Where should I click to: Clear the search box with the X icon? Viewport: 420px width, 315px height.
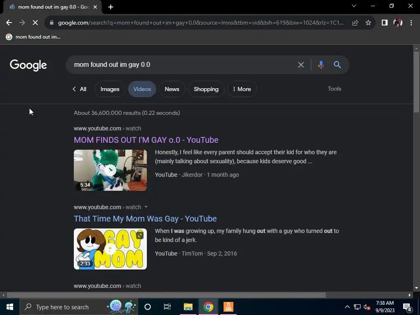click(301, 65)
